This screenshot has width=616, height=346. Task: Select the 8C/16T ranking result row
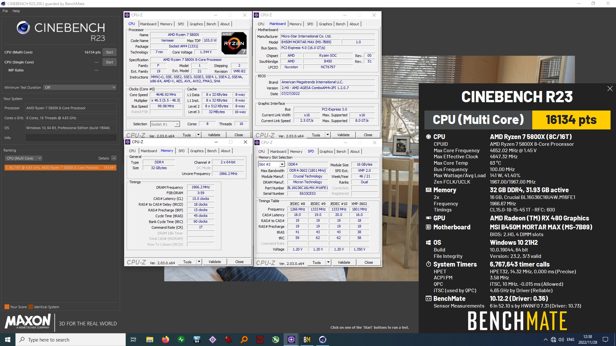point(60,168)
